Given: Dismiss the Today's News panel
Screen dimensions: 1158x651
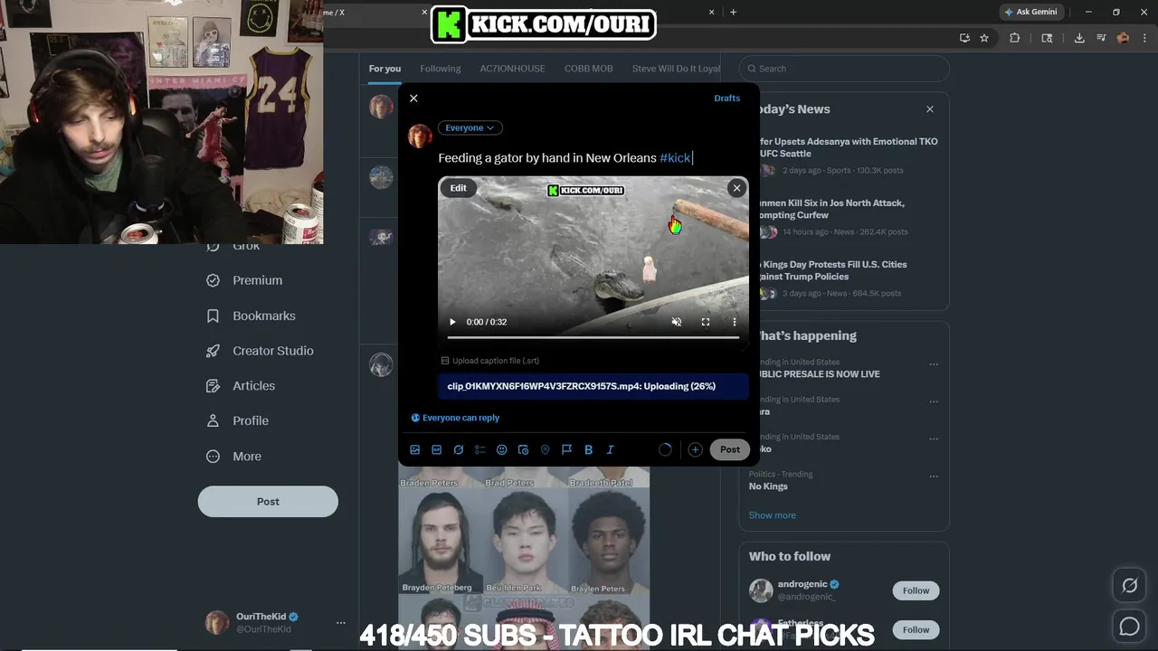Looking at the screenshot, I should click(930, 109).
